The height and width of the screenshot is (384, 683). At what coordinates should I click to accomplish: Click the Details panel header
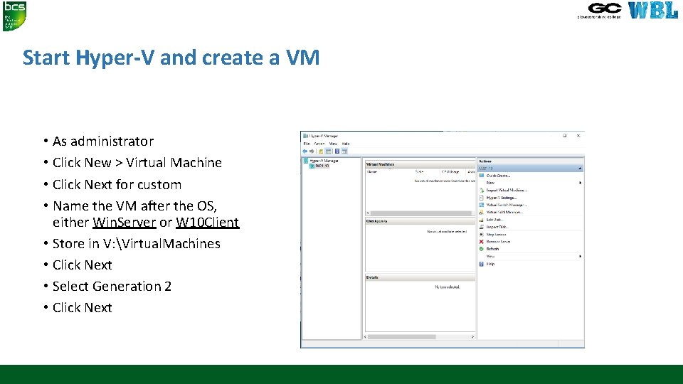[x=420, y=277]
